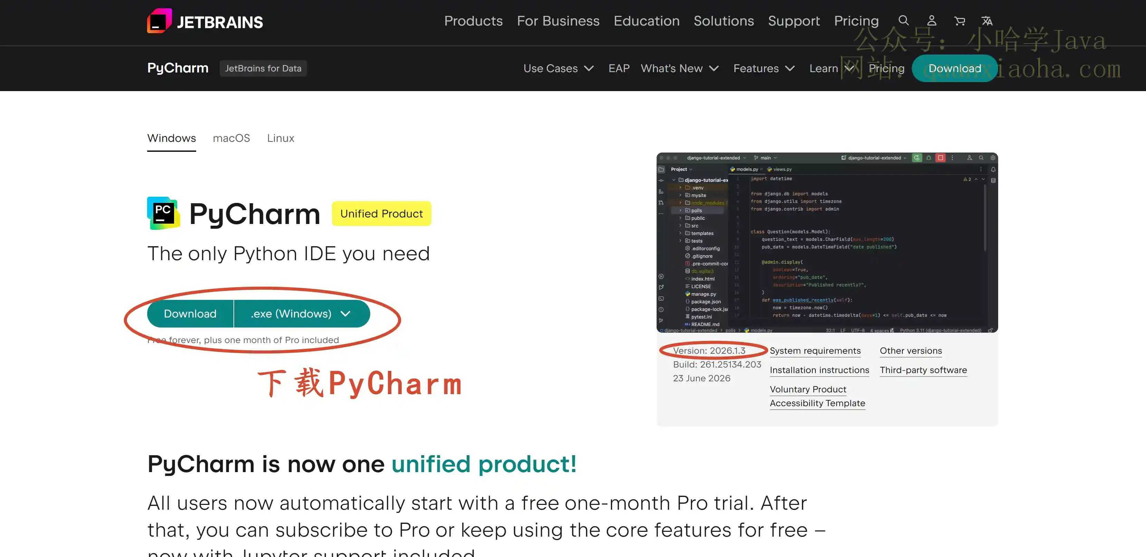
Task: Open the Education menu
Action: (x=647, y=21)
